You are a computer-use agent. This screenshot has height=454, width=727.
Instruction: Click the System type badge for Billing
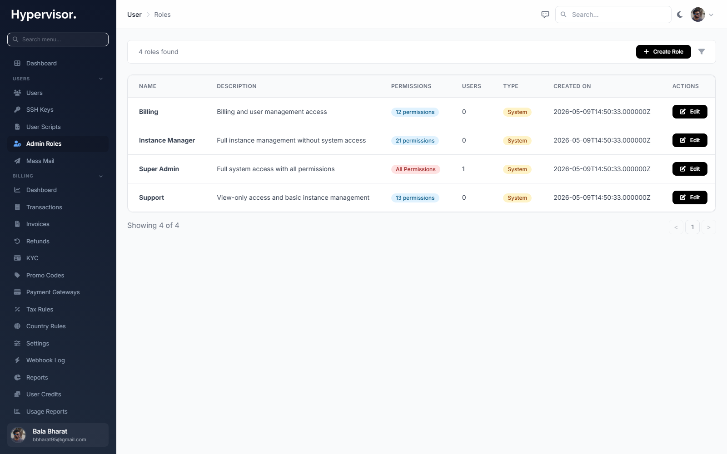tap(517, 112)
